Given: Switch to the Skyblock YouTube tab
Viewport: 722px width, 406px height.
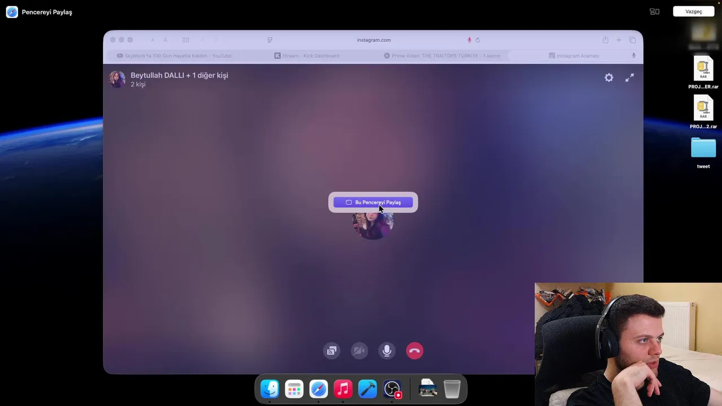Looking at the screenshot, I should pyautogui.click(x=174, y=56).
